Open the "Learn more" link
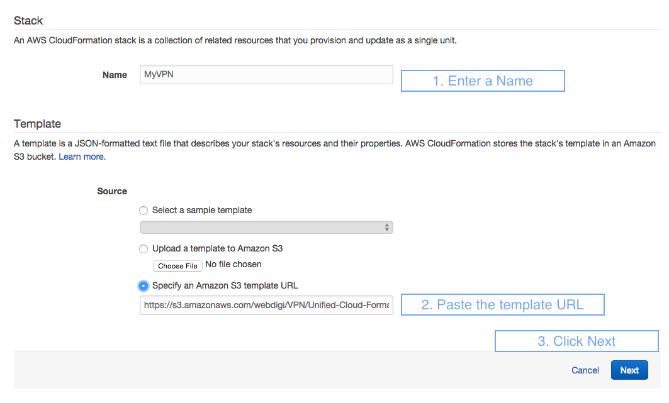669x403 pixels. coord(81,156)
